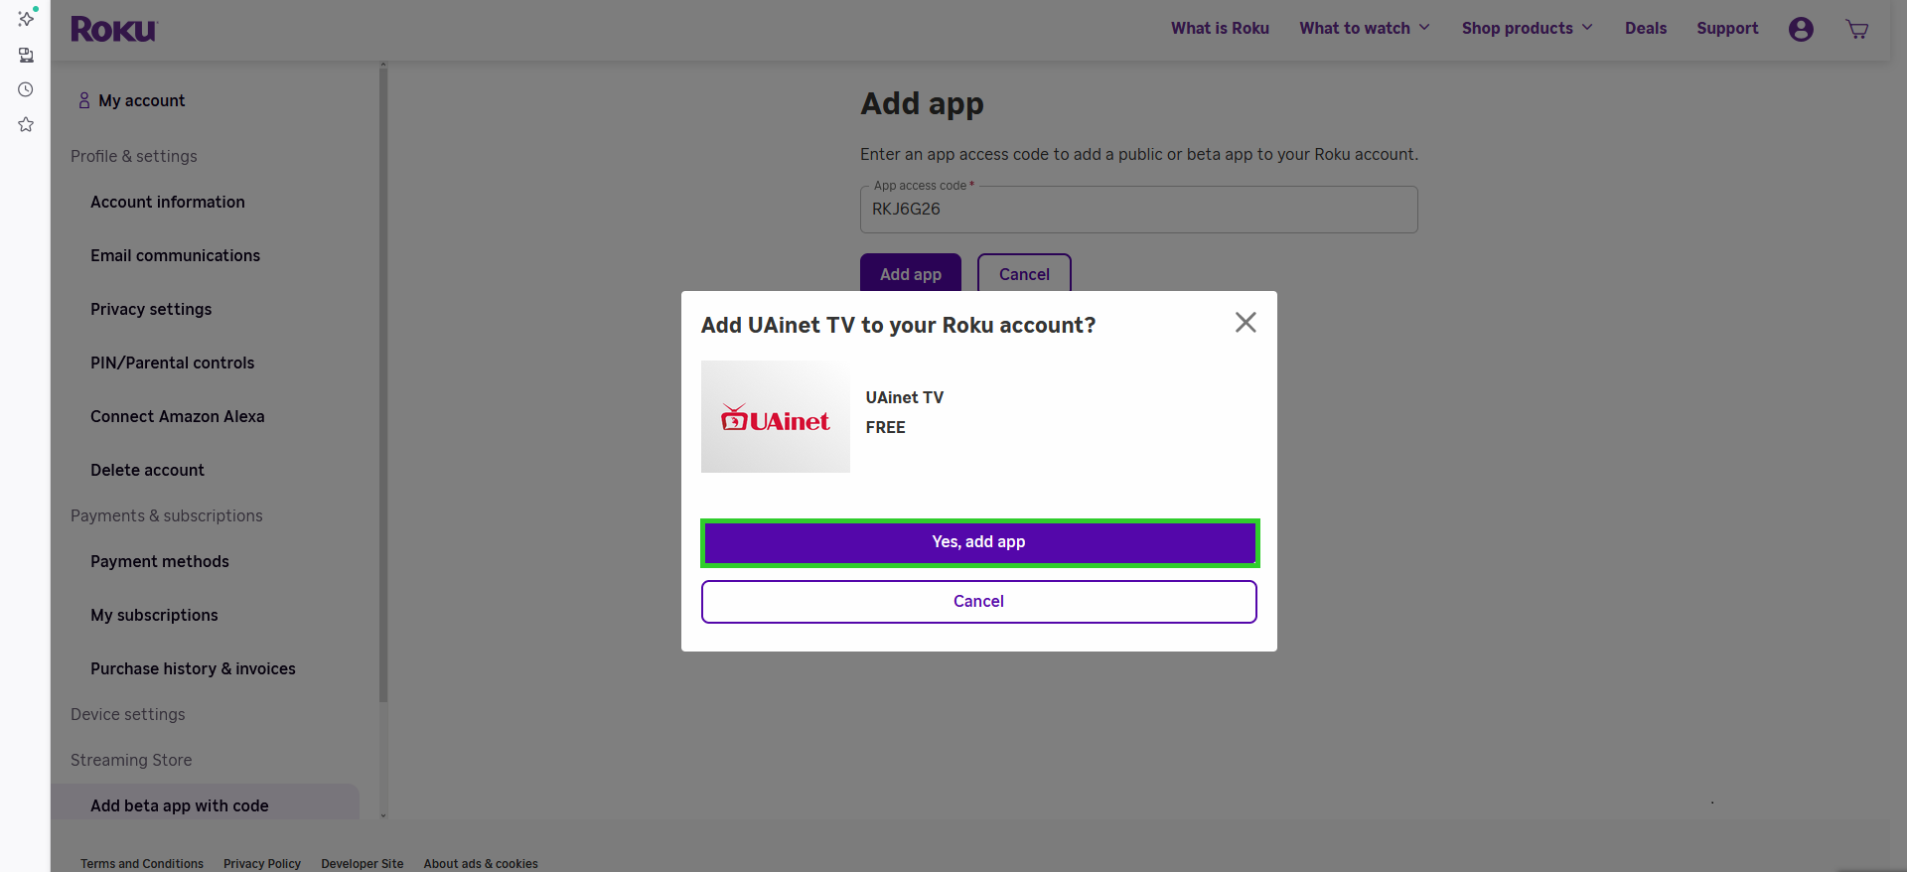Viewport: 1907px width, 872px height.
Task: Open the user profile avatar icon
Action: point(1801,29)
